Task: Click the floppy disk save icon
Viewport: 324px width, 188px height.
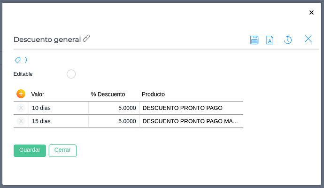Action: pyautogui.click(x=254, y=39)
